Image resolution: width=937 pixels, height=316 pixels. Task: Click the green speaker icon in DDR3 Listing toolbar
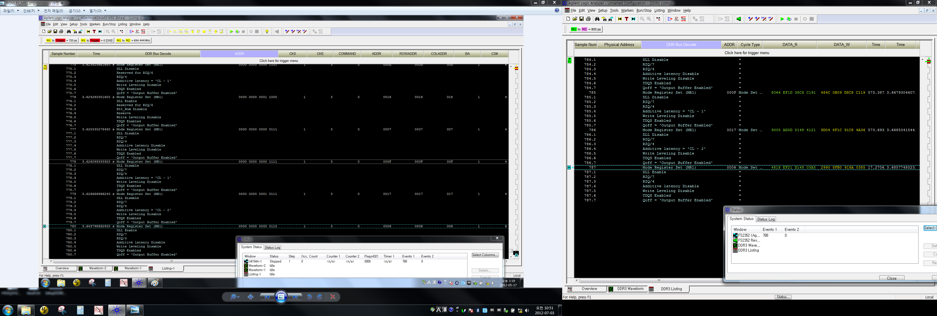click(x=738, y=19)
